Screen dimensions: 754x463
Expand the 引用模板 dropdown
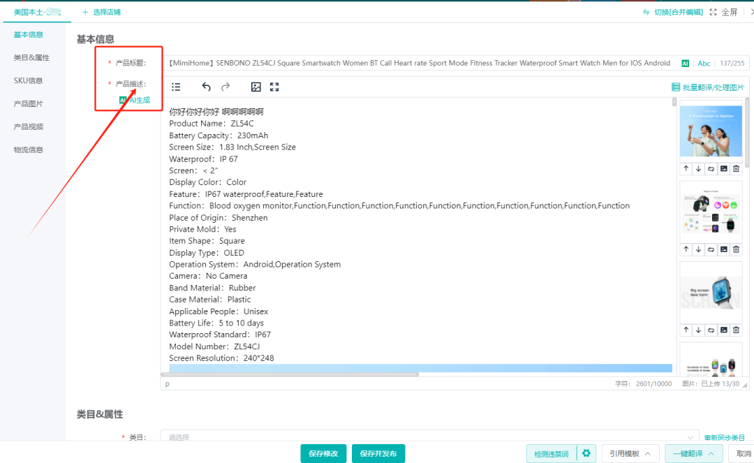tap(630, 453)
